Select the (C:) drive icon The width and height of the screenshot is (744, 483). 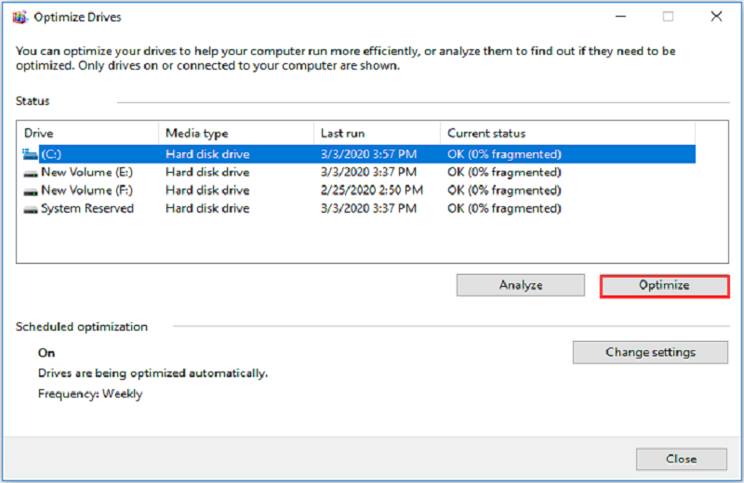coord(31,154)
